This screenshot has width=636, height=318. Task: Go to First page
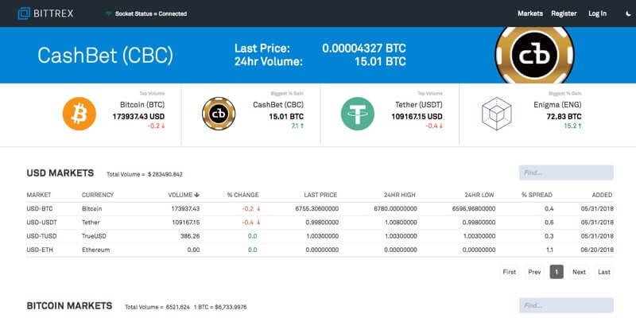[510, 272]
